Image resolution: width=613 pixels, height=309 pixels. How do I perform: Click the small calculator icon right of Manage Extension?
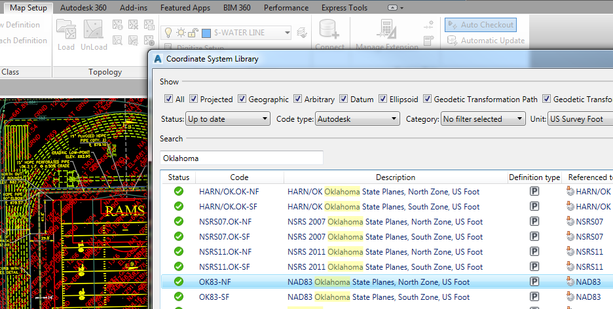428,40
